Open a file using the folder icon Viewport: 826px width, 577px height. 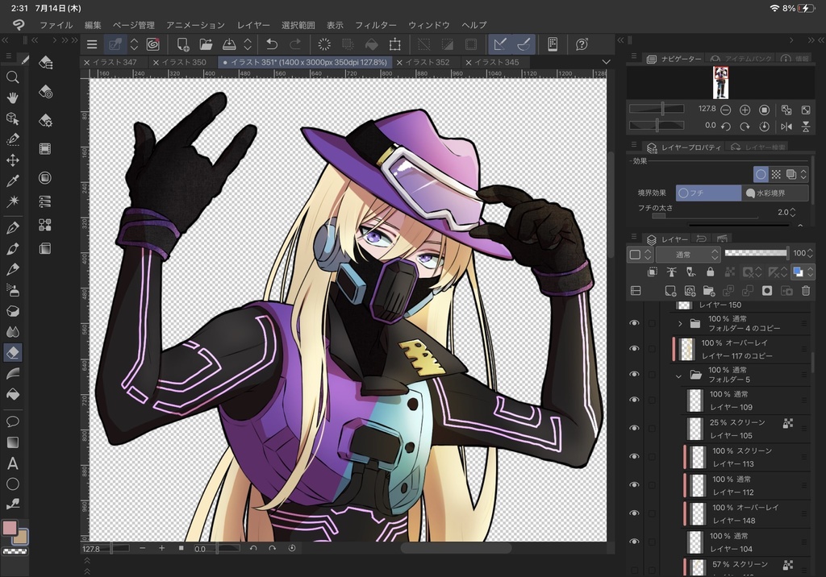pos(206,44)
